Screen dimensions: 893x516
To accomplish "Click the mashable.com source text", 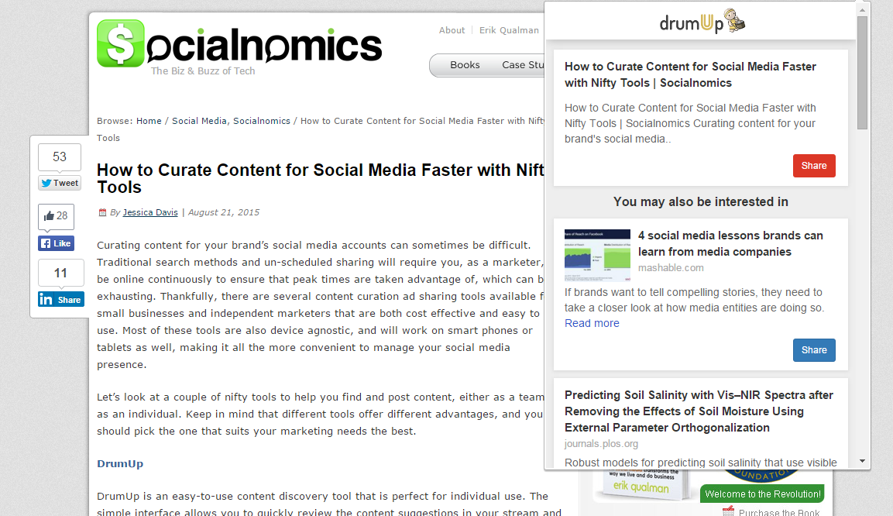I will click(x=671, y=267).
